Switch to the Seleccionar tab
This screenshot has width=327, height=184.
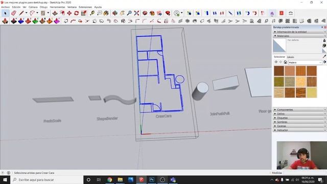pyautogui.click(x=279, y=57)
